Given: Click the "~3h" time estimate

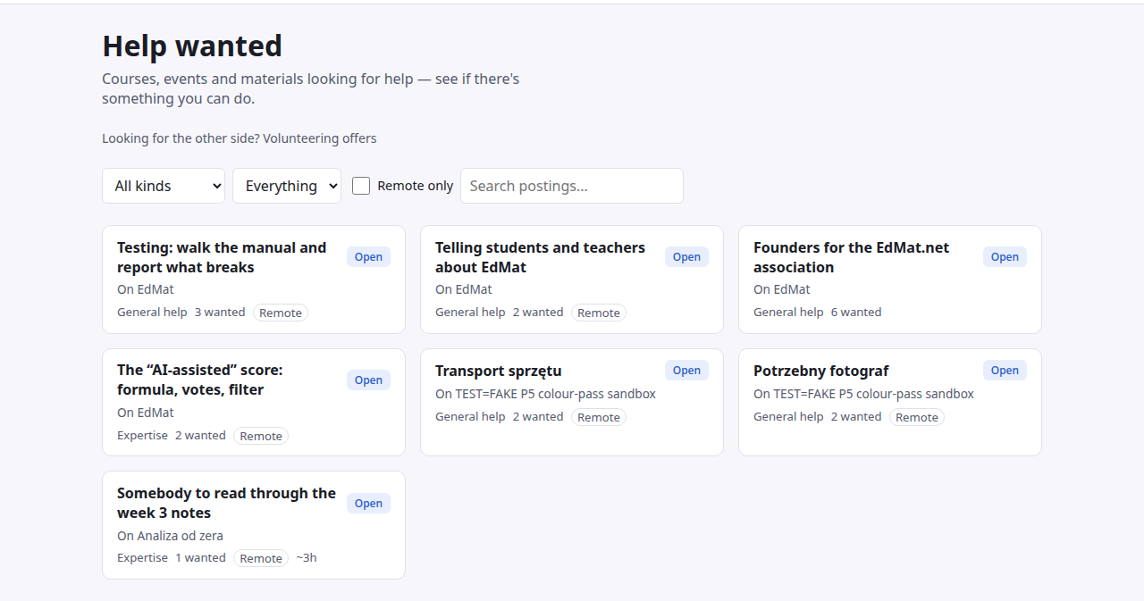Looking at the screenshot, I should coord(307,558).
